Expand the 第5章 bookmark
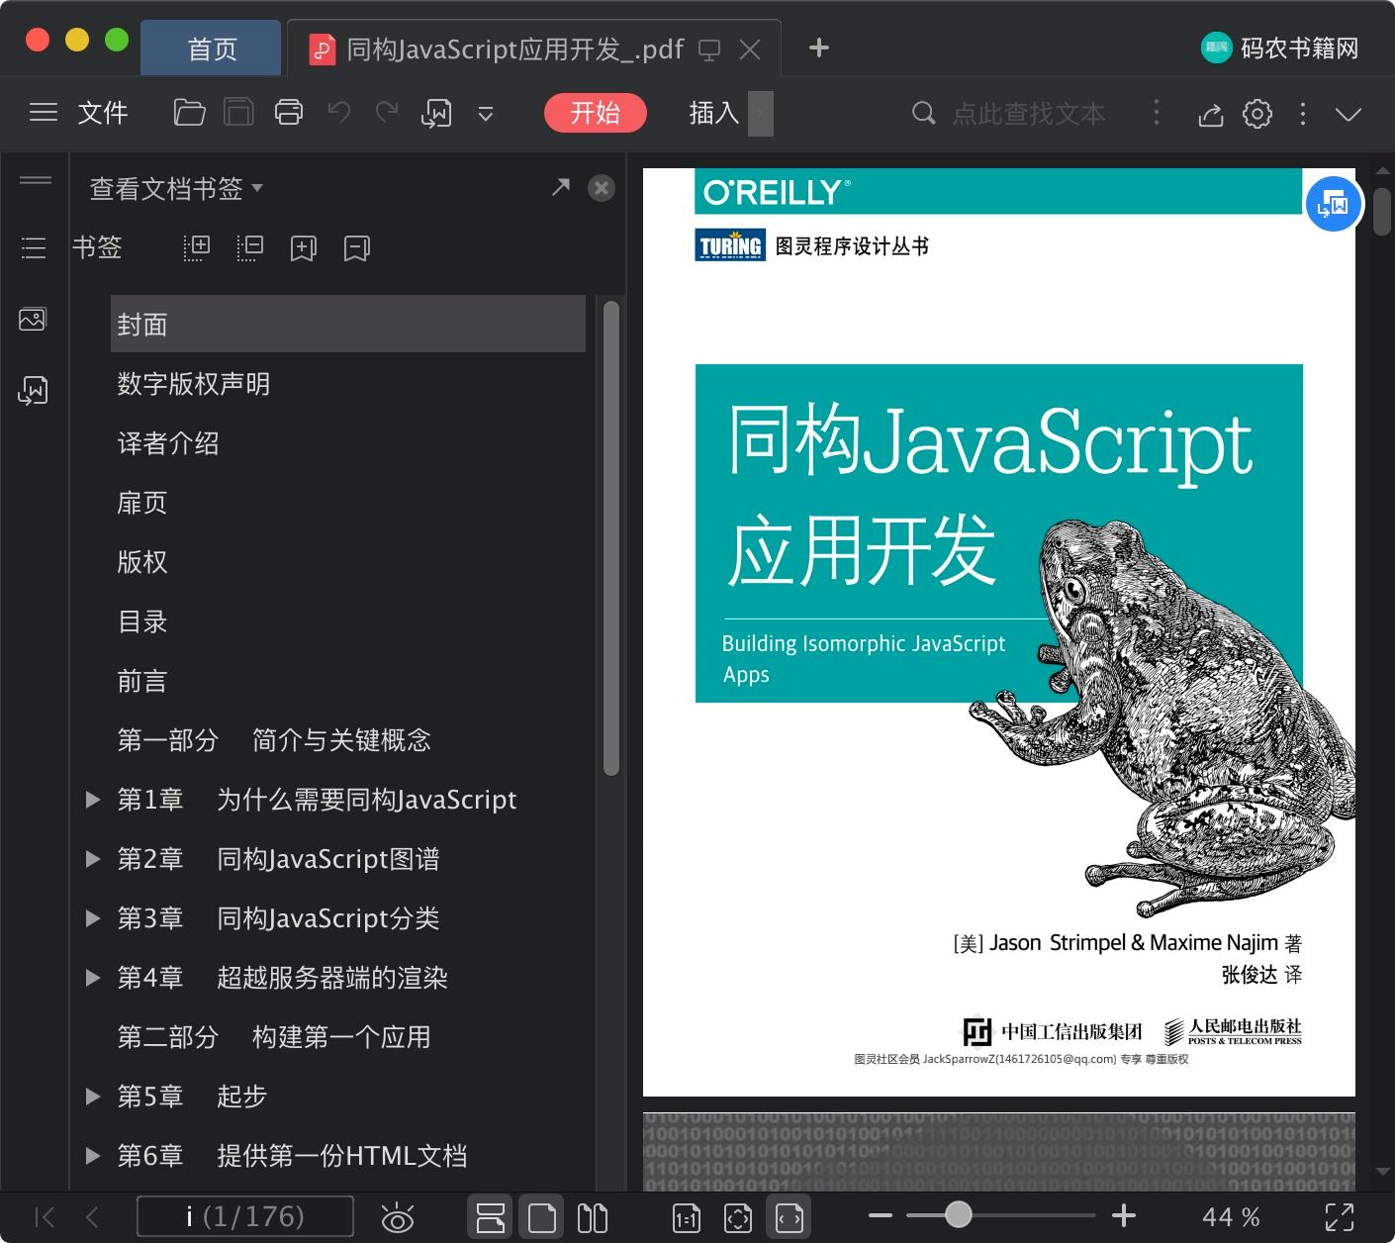Viewport: 1395px width, 1243px height. [92, 1096]
